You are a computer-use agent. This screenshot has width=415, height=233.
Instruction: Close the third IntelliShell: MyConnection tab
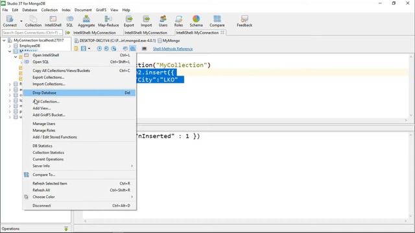[222, 32]
